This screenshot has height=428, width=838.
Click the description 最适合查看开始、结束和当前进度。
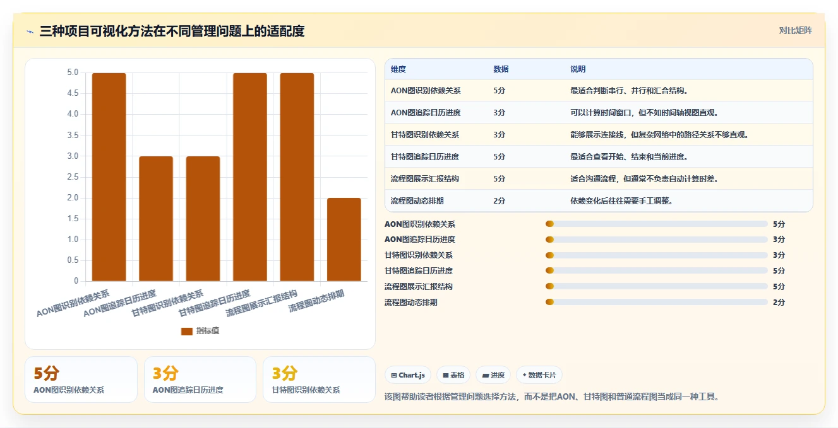pos(629,157)
